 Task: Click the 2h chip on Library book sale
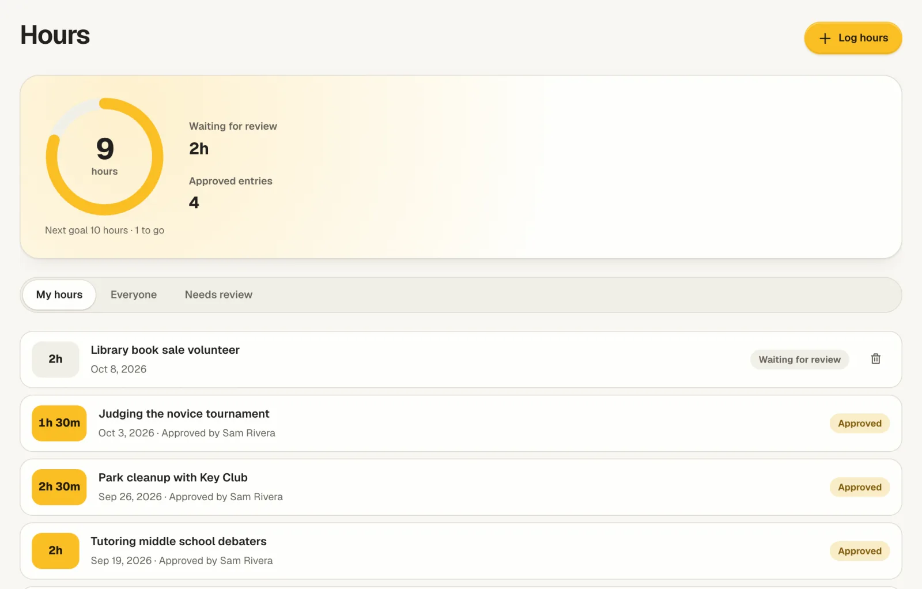click(55, 360)
